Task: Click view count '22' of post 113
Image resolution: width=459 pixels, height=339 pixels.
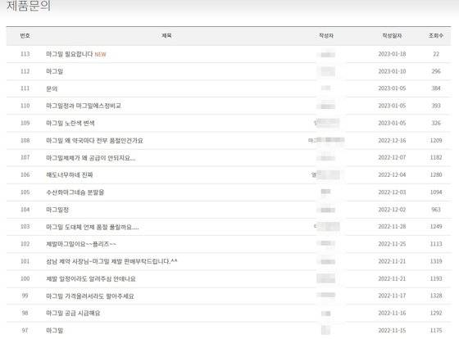Action: click(x=436, y=54)
